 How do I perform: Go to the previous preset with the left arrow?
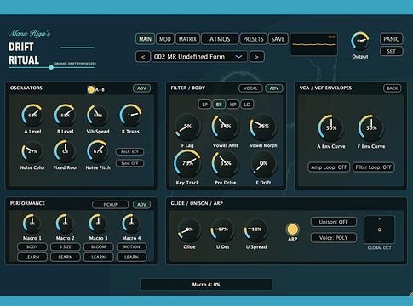point(143,57)
